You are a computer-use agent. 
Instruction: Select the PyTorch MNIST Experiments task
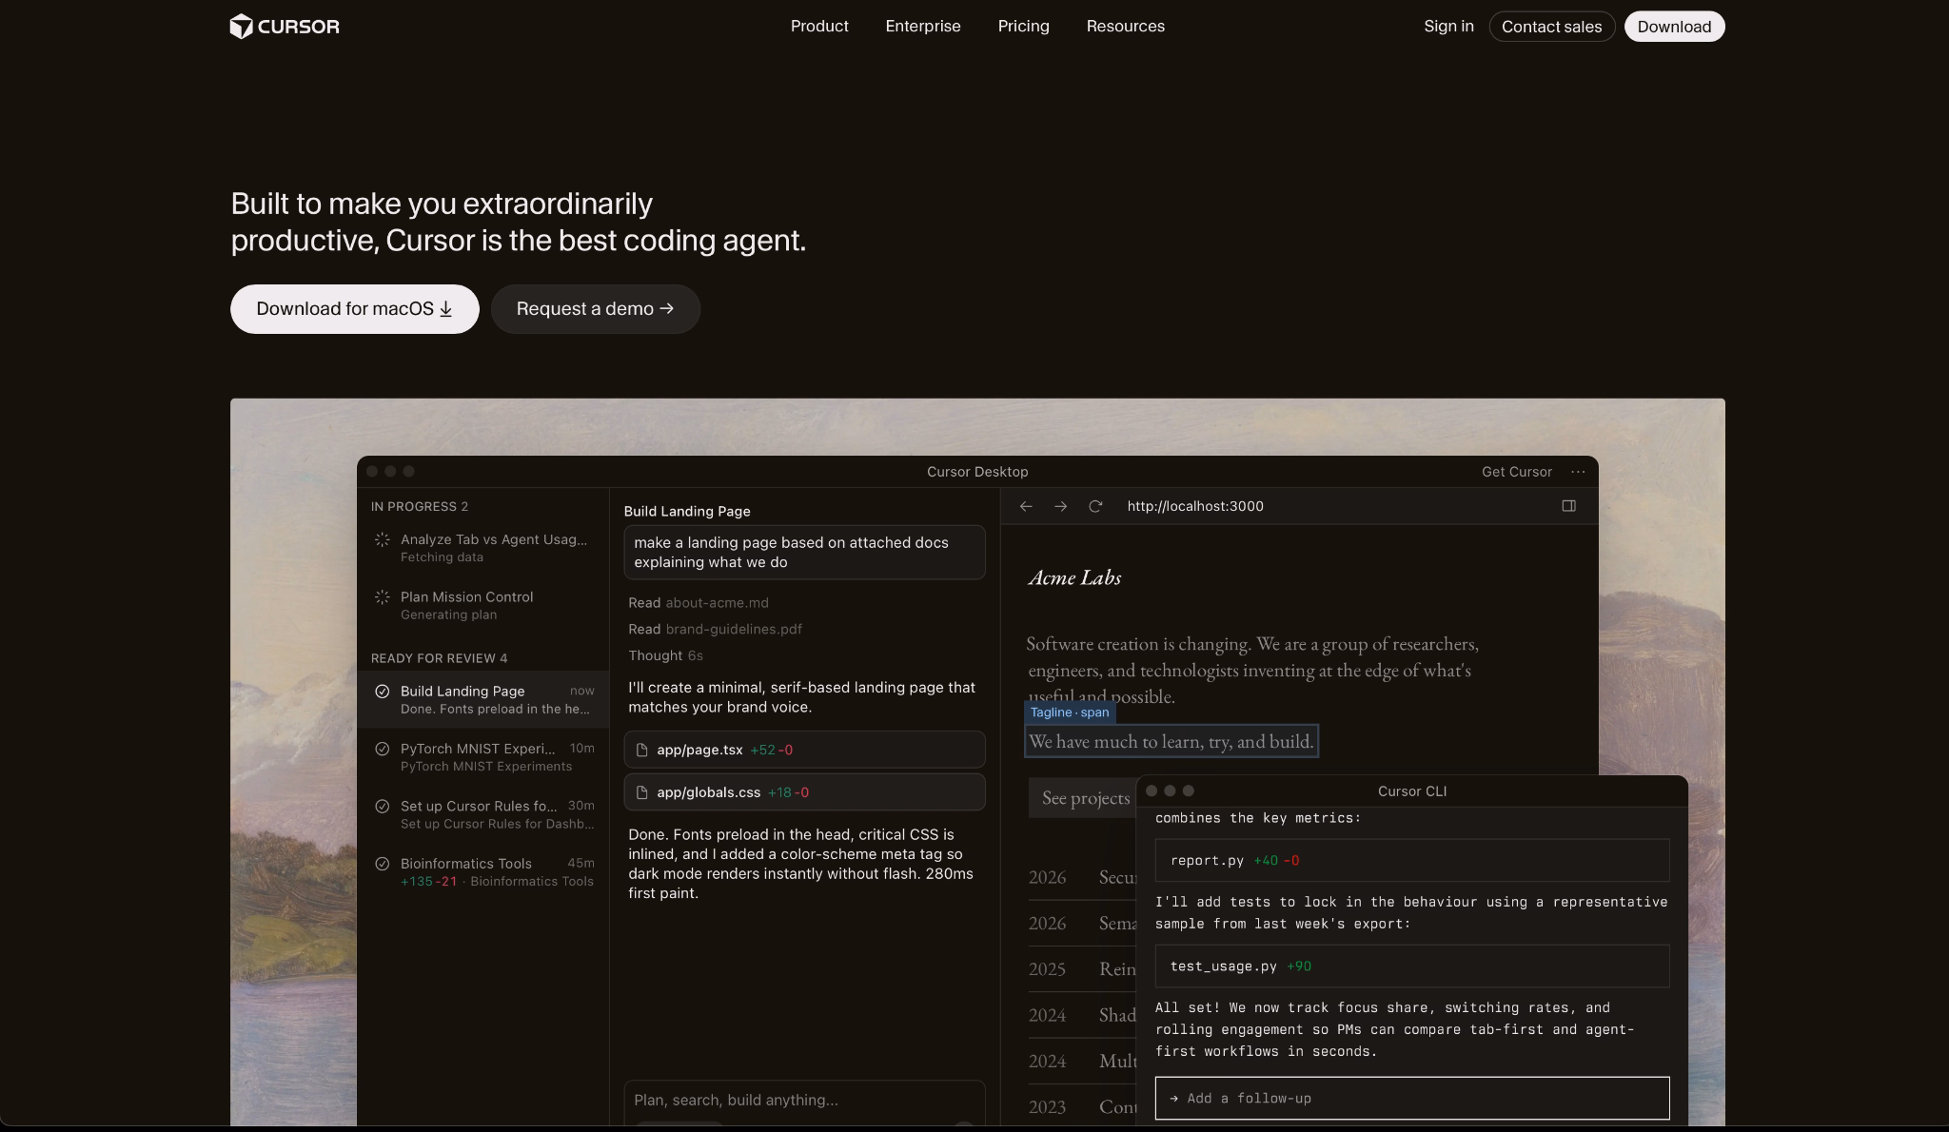pos(483,756)
